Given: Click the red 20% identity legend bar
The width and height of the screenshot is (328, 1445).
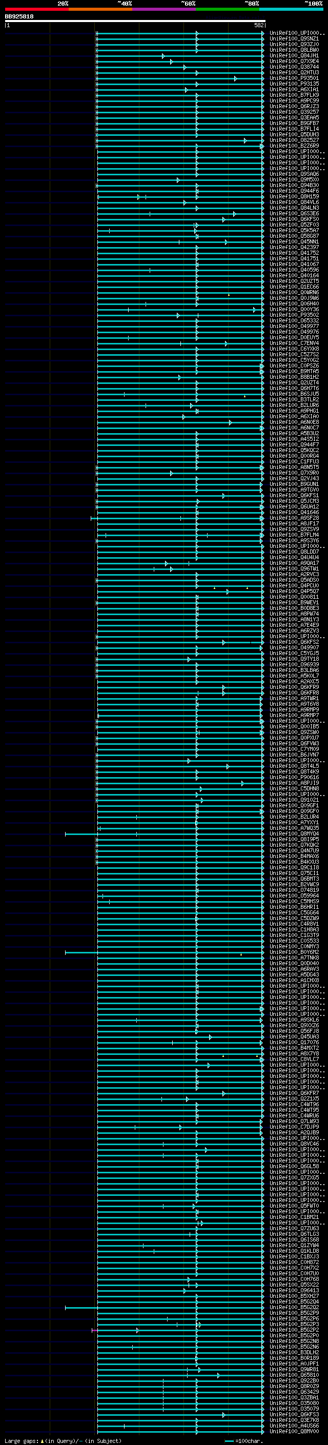Looking at the screenshot, I should pyautogui.click(x=36, y=9).
